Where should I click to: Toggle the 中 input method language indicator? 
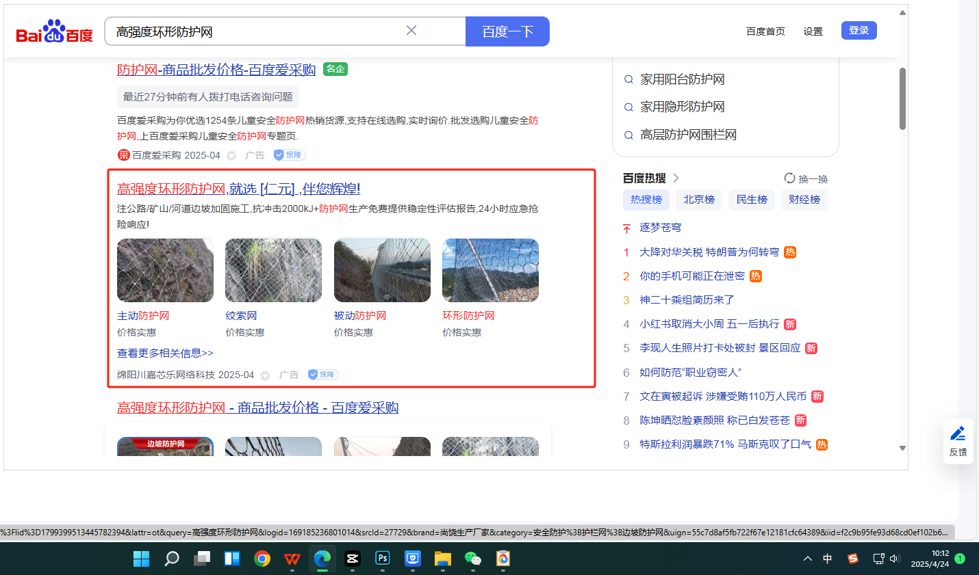(827, 559)
